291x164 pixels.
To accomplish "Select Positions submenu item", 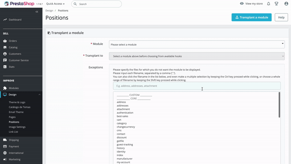I will 14,122.
